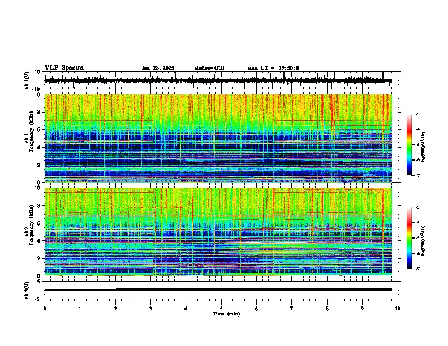
Task: Click time axis tick label "5"
Action: 221,309
